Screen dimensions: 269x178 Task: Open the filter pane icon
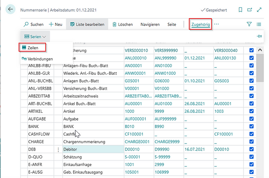pyautogui.click(x=249, y=24)
